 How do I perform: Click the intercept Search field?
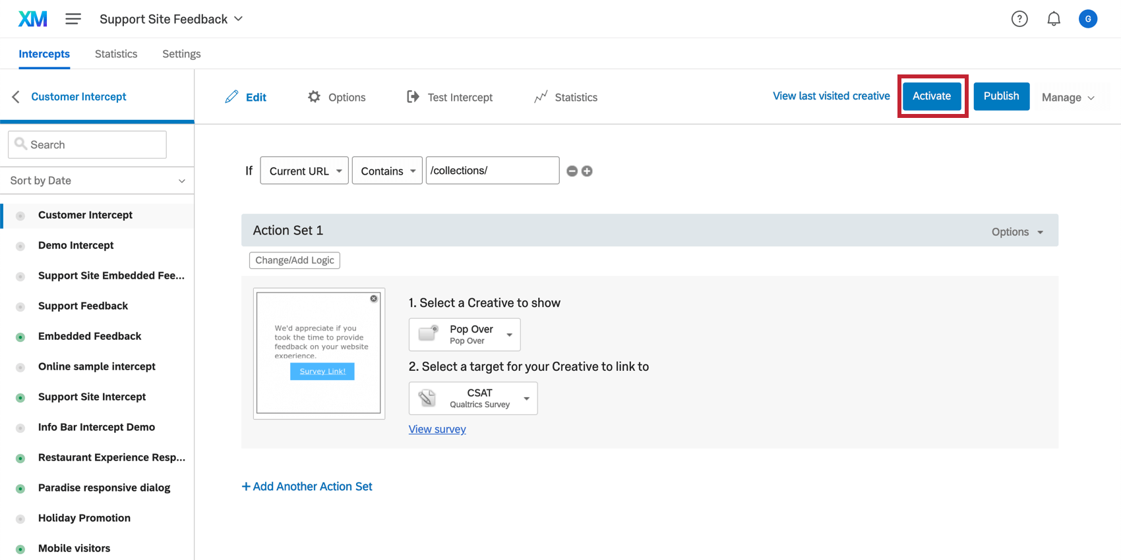87,144
